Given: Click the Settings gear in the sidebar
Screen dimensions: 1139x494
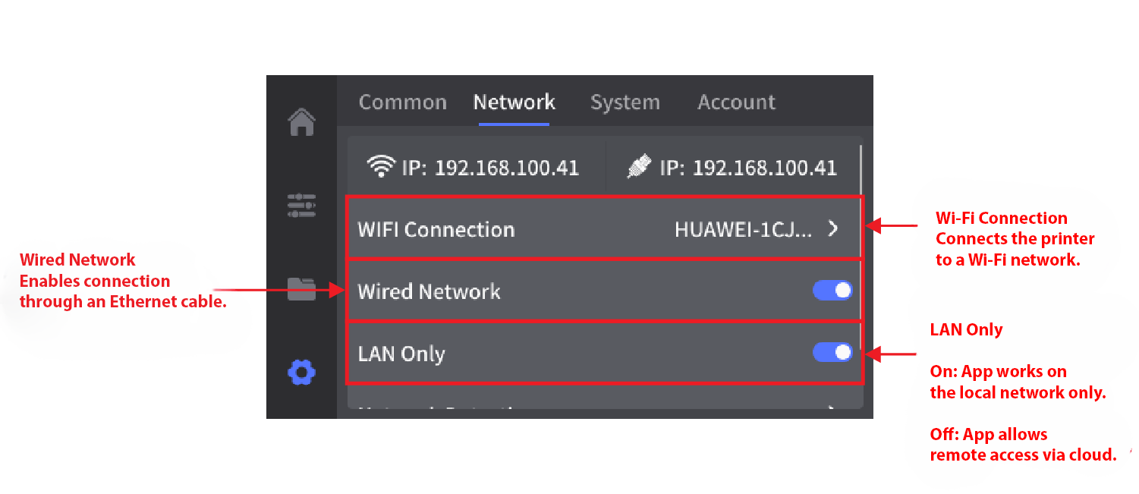Looking at the screenshot, I should point(301,372).
